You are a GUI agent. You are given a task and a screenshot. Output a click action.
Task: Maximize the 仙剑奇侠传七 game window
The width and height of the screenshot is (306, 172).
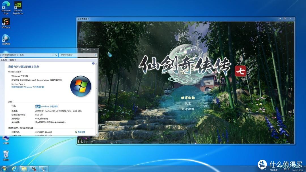pos(284,18)
